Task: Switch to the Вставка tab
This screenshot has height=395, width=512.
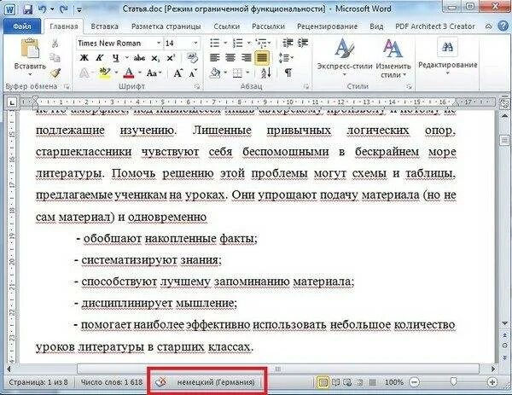Action: [104, 26]
